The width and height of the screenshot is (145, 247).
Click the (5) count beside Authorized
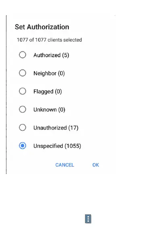click(66, 55)
